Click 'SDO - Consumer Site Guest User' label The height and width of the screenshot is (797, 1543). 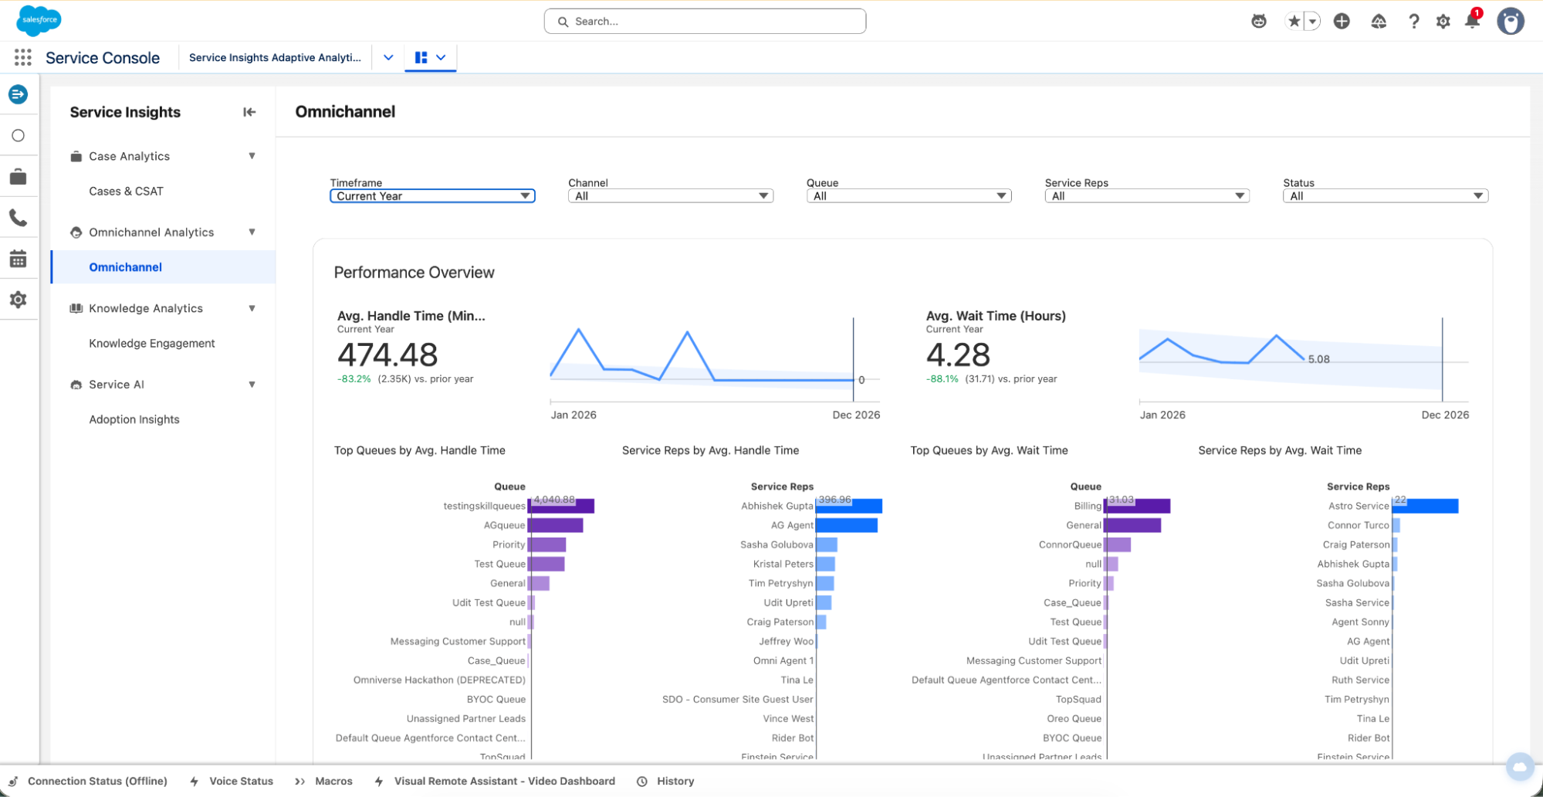(x=738, y=700)
